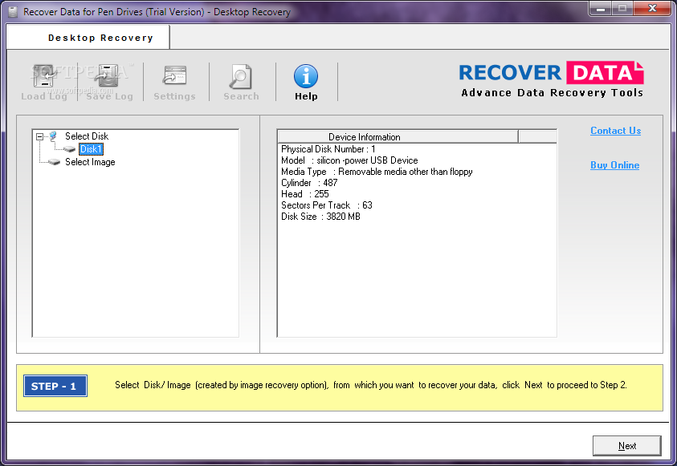Click the network icon beside Select Disk
This screenshot has width=677, height=466.
(x=53, y=136)
